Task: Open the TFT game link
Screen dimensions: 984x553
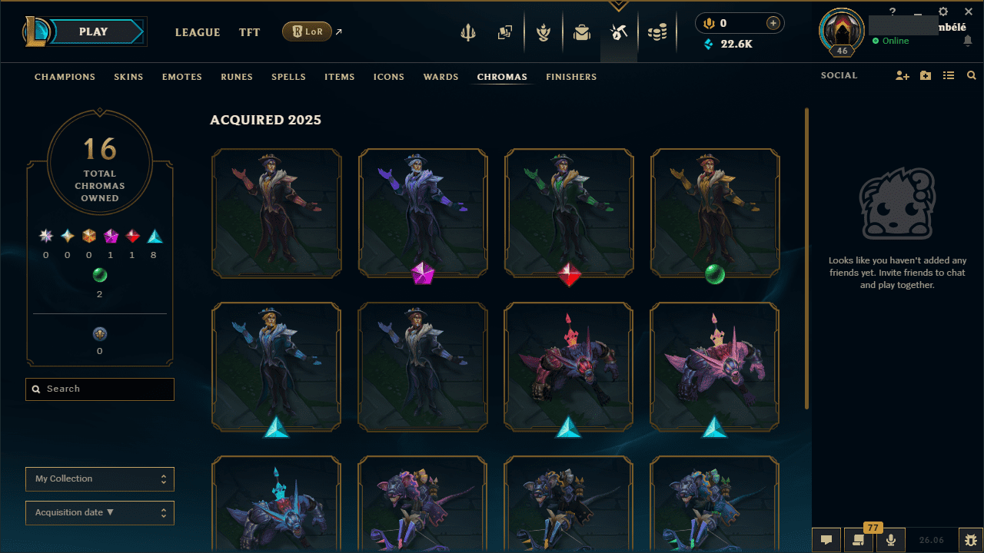Action: point(249,32)
